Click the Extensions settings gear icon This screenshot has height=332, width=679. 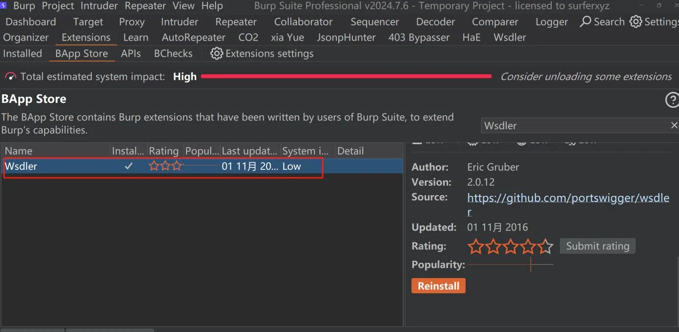(x=217, y=53)
